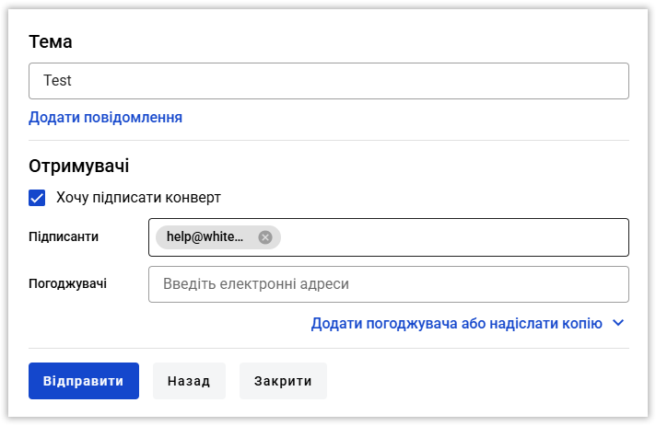Toggle the 'Хочу підписати конверт' checkbox
Image resolution: width=656 pixels, height=426 pixels.
pos(37,198)
